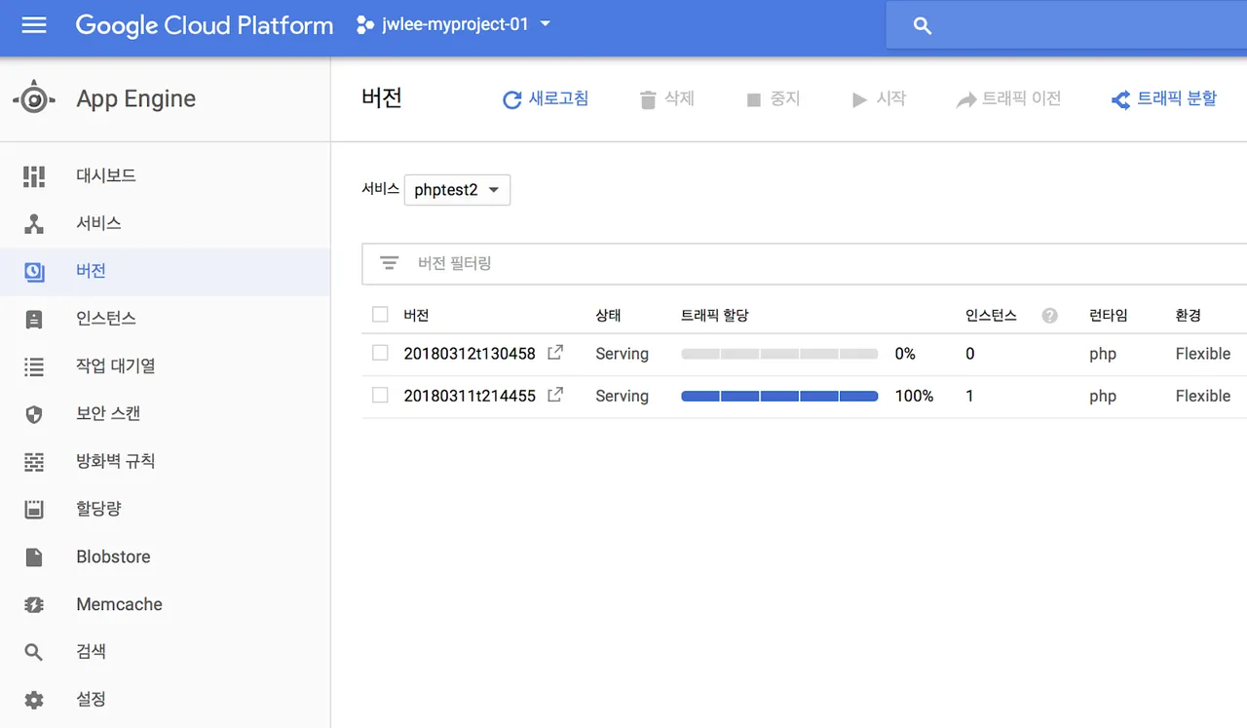Screen dimensions: 1247x728
Task: Click the 인스턴스 instances icon
Action: click(x=34, y=320)
